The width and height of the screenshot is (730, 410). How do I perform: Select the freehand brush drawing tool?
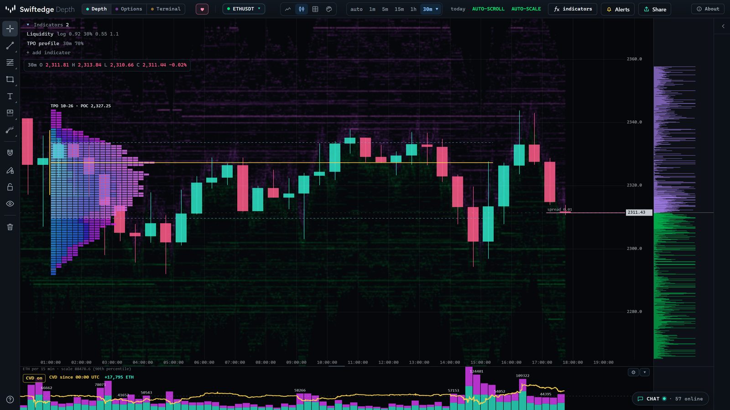point(10,130)
